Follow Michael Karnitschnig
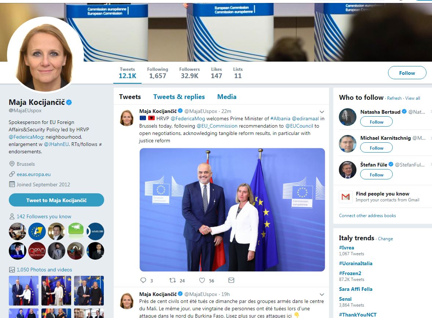The width and height of the screenshot is (432, 318). point(376,148)
